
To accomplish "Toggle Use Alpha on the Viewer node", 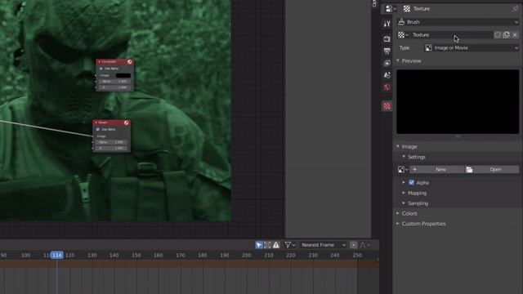I will [98, 129].
